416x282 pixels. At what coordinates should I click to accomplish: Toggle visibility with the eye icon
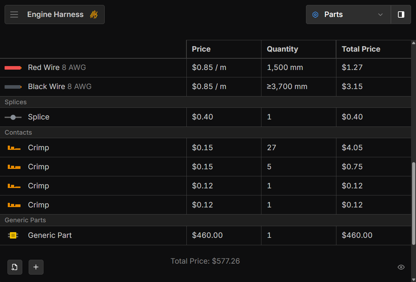click(x=401, y=267)
